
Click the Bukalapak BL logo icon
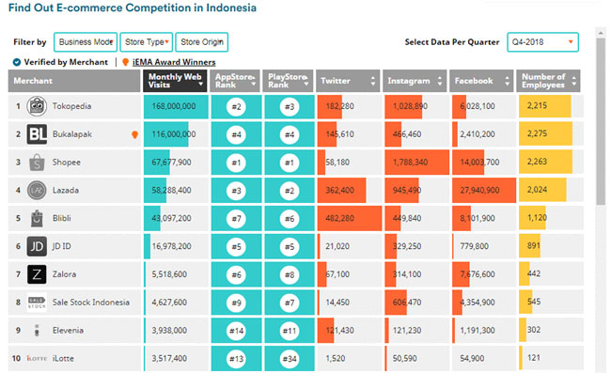[37, 134]
